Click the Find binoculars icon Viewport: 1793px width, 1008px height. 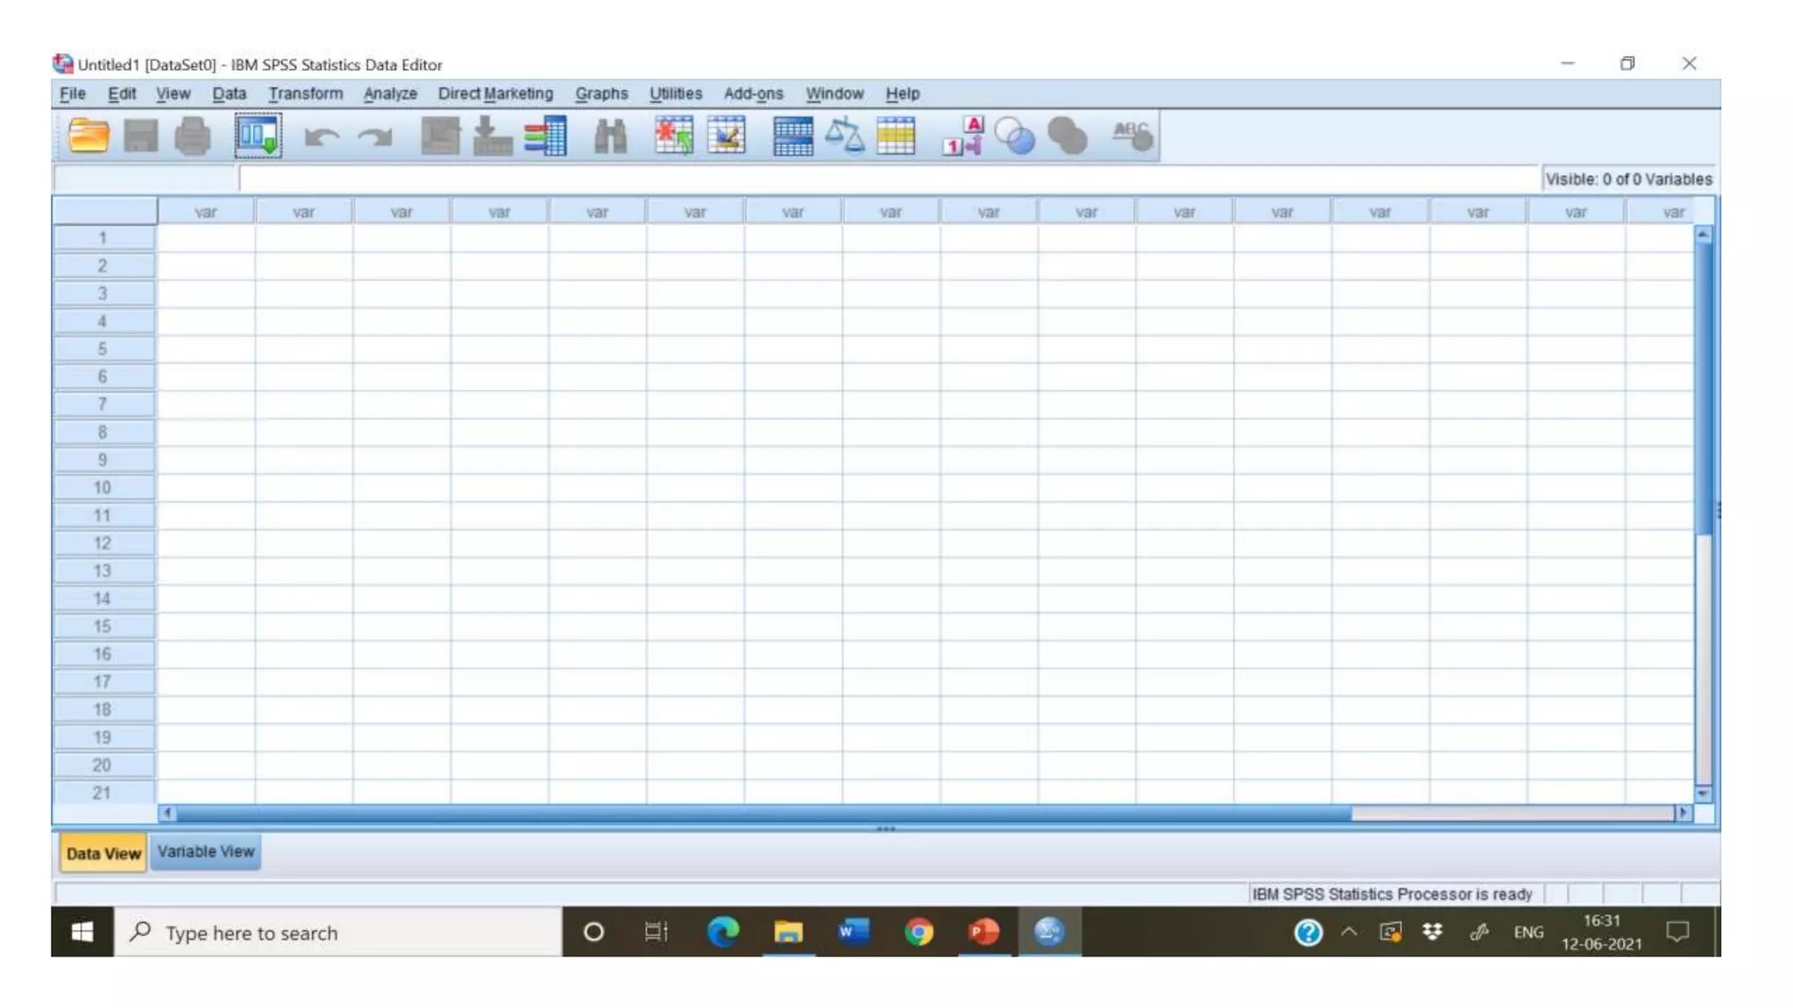pyautogui.click(x=610, y=136)
